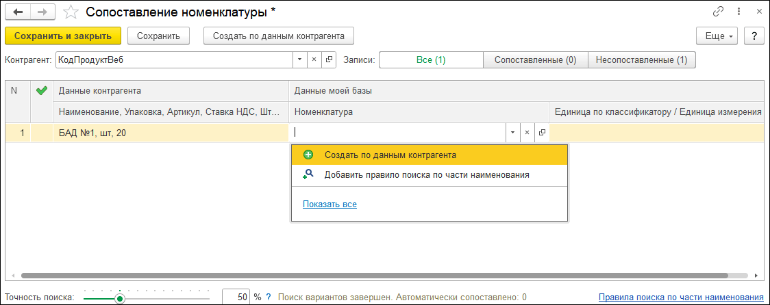
Task: Select Создать по данным контрагента in popup
Action: coord(390,155)
